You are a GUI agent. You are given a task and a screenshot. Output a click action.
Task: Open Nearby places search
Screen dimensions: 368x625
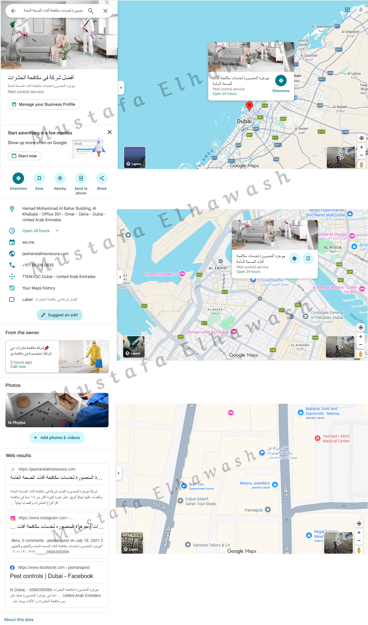pyautogui.click(x=60, y=178)
